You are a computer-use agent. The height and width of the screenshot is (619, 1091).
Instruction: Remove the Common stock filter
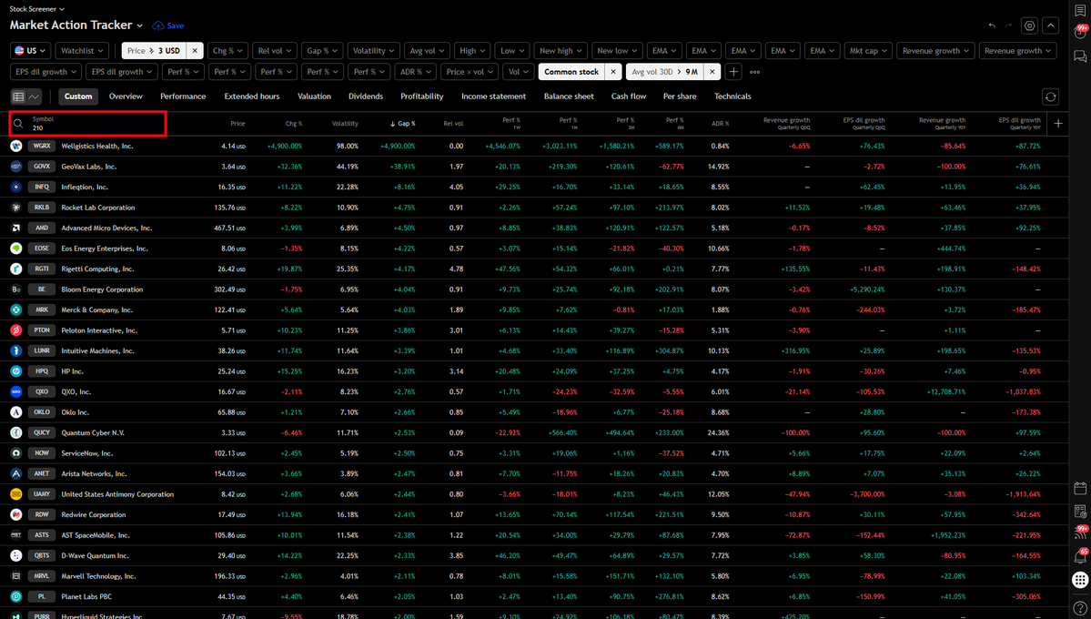click(x=613, y=72)
